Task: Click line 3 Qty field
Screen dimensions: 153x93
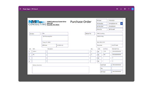Action: (93, 58)
